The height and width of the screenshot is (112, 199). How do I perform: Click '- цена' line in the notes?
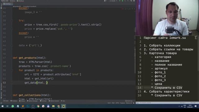tap(156, 84)
